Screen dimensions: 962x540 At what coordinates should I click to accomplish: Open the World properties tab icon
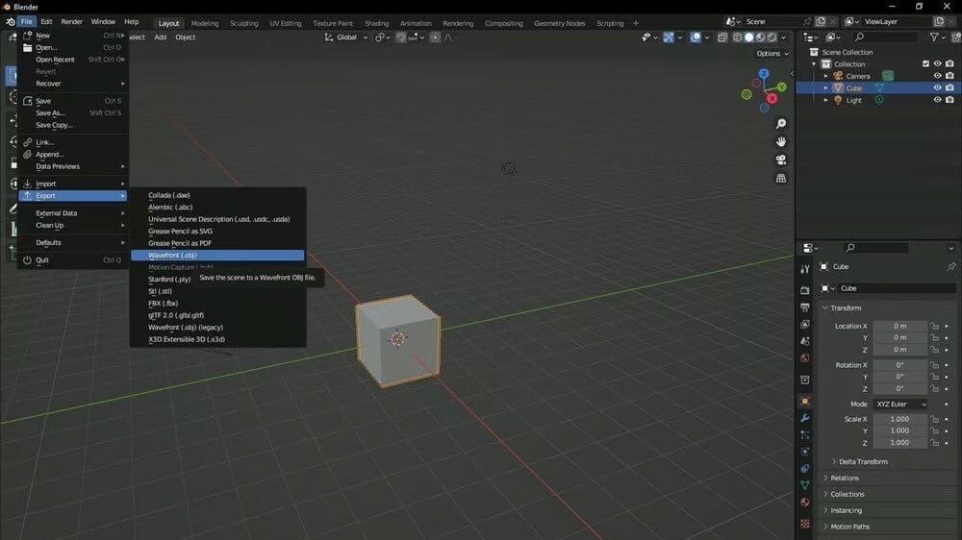805,358
